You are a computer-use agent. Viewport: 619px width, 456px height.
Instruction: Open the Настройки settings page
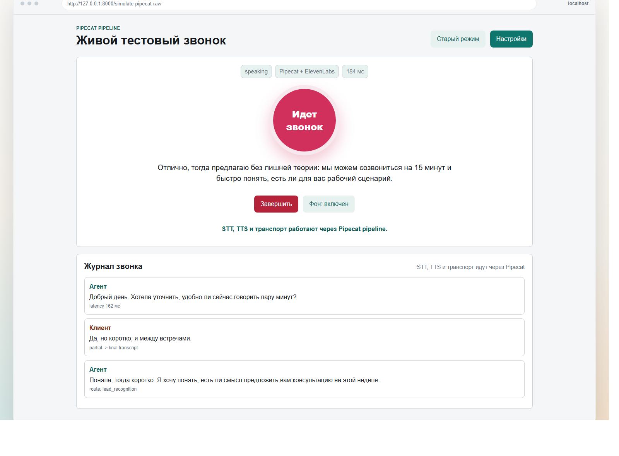point(511,39)
